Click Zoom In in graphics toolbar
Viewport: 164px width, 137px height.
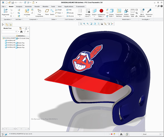84,24
